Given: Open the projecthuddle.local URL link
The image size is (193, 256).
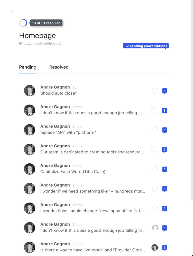Looking at the screenshot, I should 40,43.
